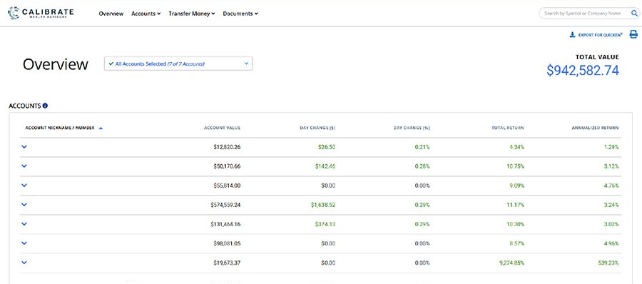The height and width of the screenshot is (284, 642).
Task: Click day change $26.50
Action: pyautogui.click(x=327, y=147)
